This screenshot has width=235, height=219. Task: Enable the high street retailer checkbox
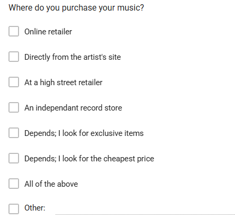[14, 82]
